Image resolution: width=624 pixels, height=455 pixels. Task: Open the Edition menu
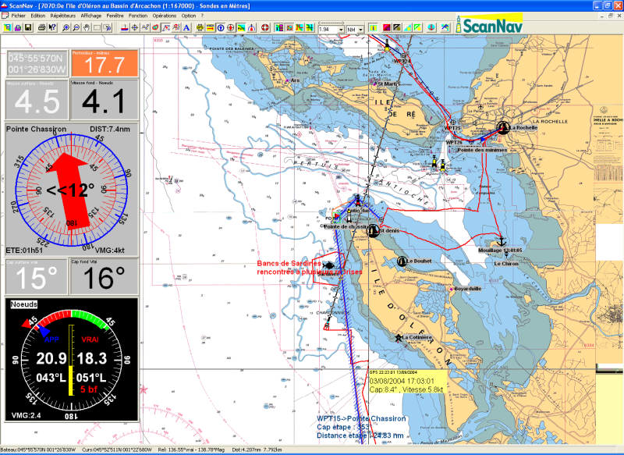tap(38, 16)
